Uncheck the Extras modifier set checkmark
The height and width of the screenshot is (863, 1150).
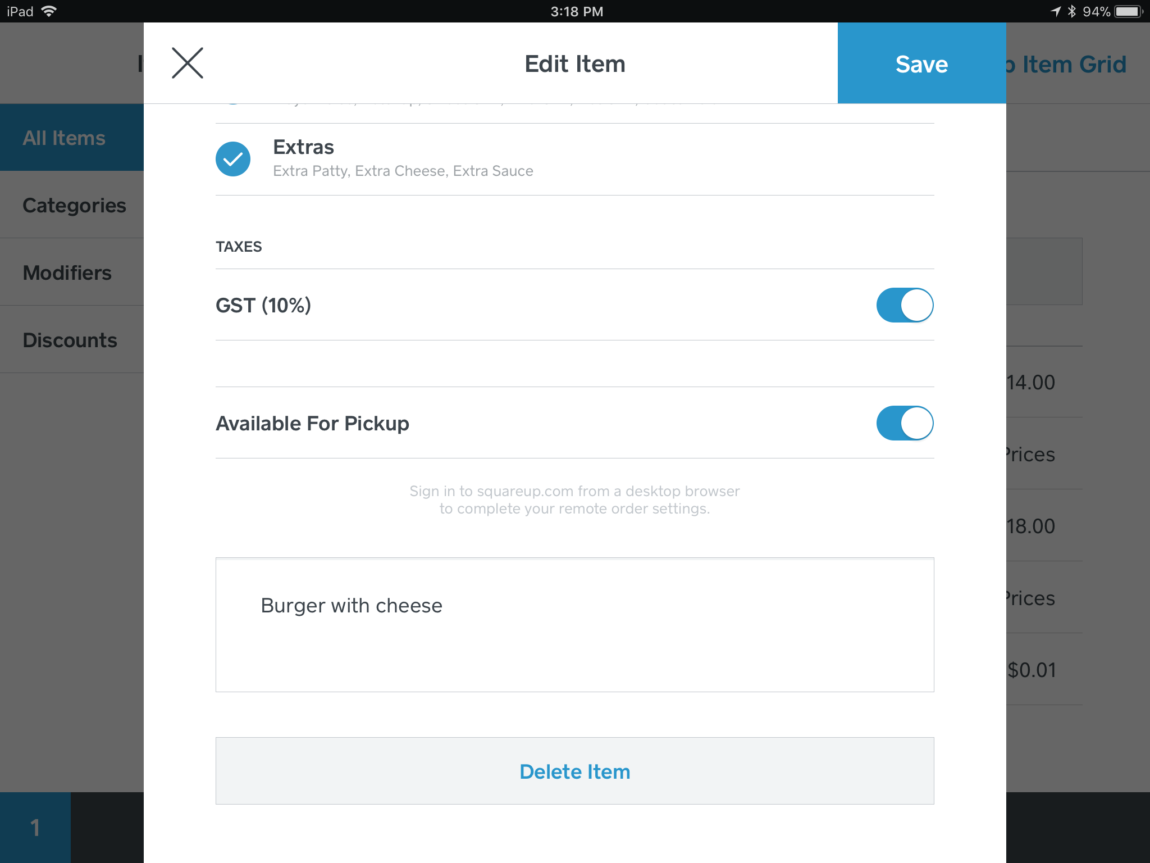[x=233, y=159]
